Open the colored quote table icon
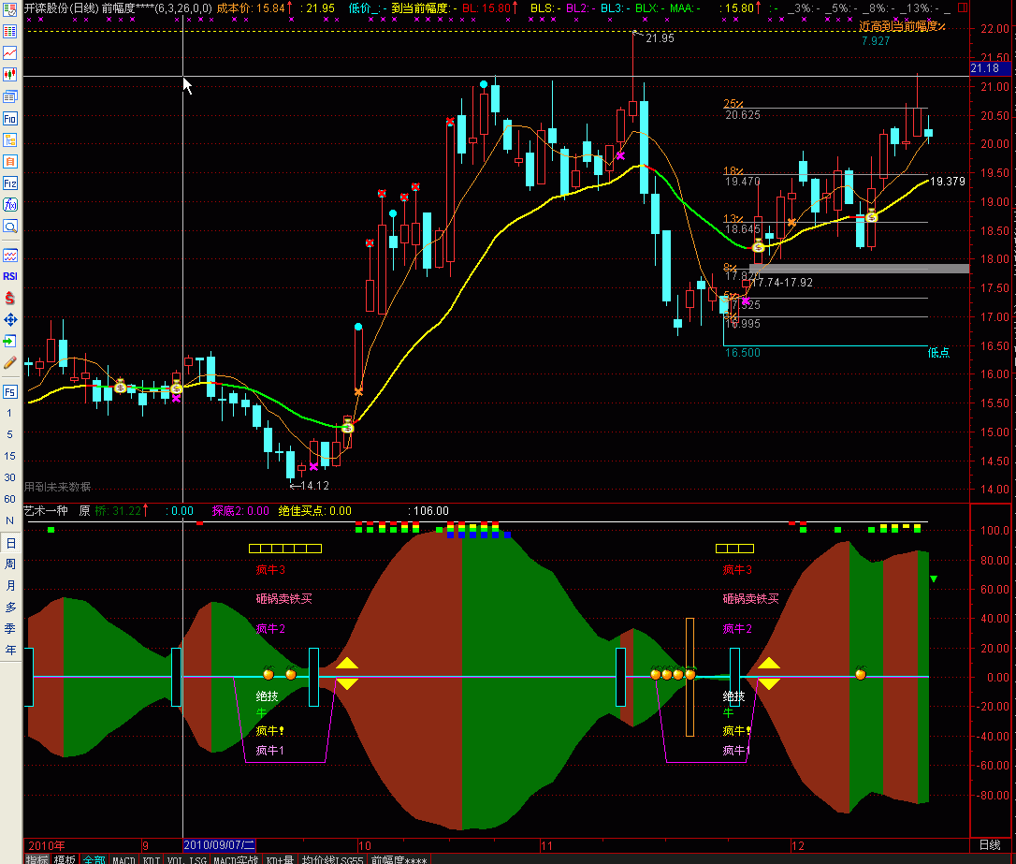Screen dimensions: 1016x864 click(9, 31)
